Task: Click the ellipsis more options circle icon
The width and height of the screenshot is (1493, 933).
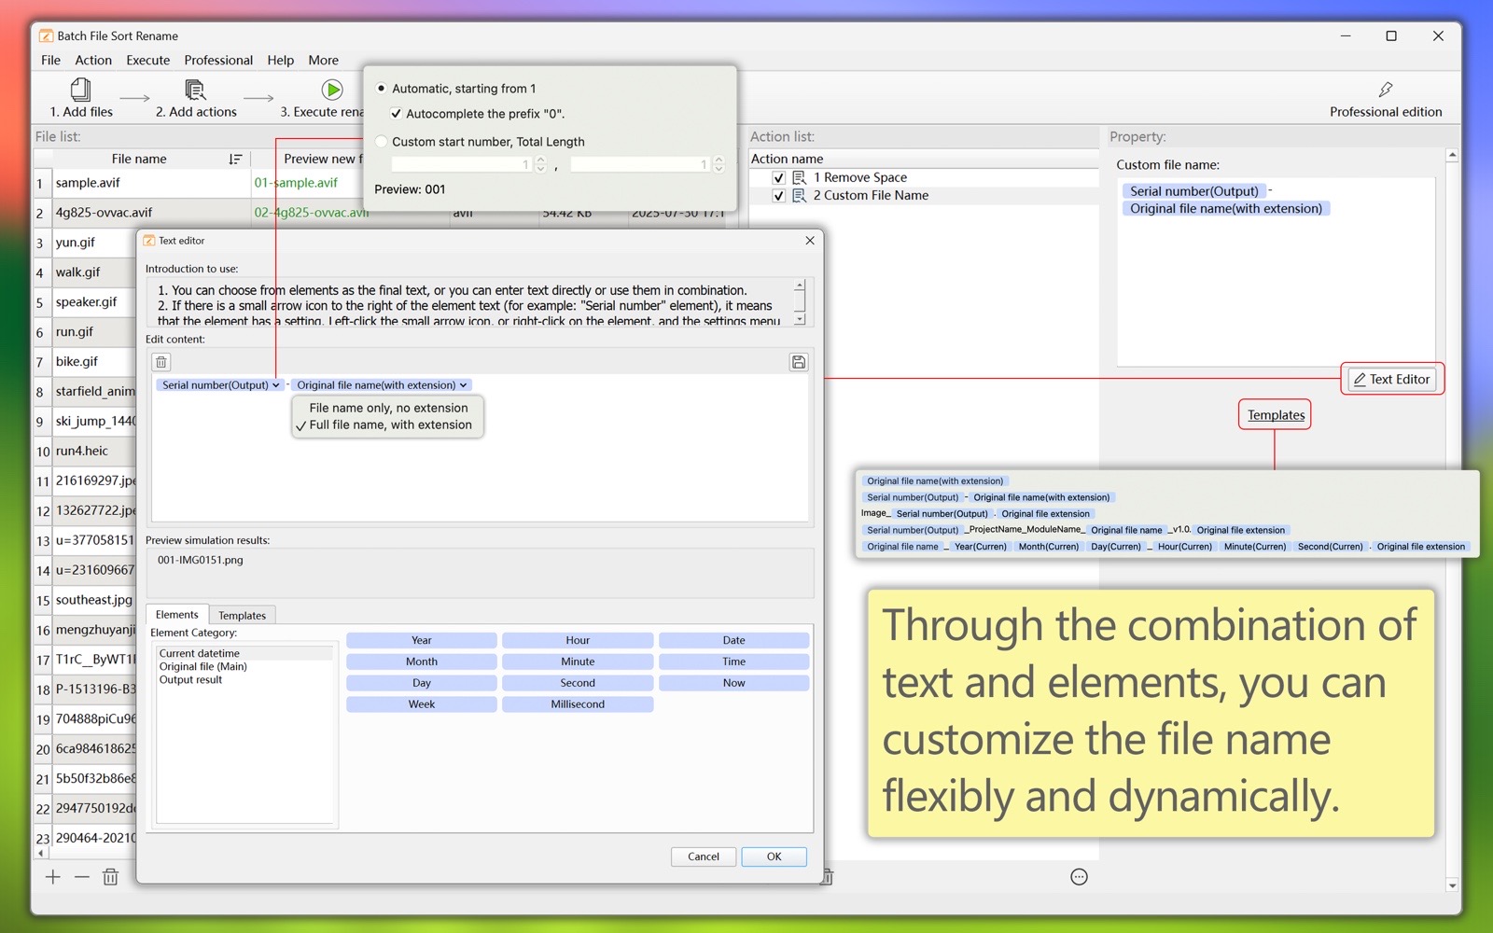Action: [1079, 877]
